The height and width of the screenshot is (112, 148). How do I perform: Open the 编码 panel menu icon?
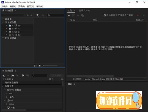coord(74,84)
